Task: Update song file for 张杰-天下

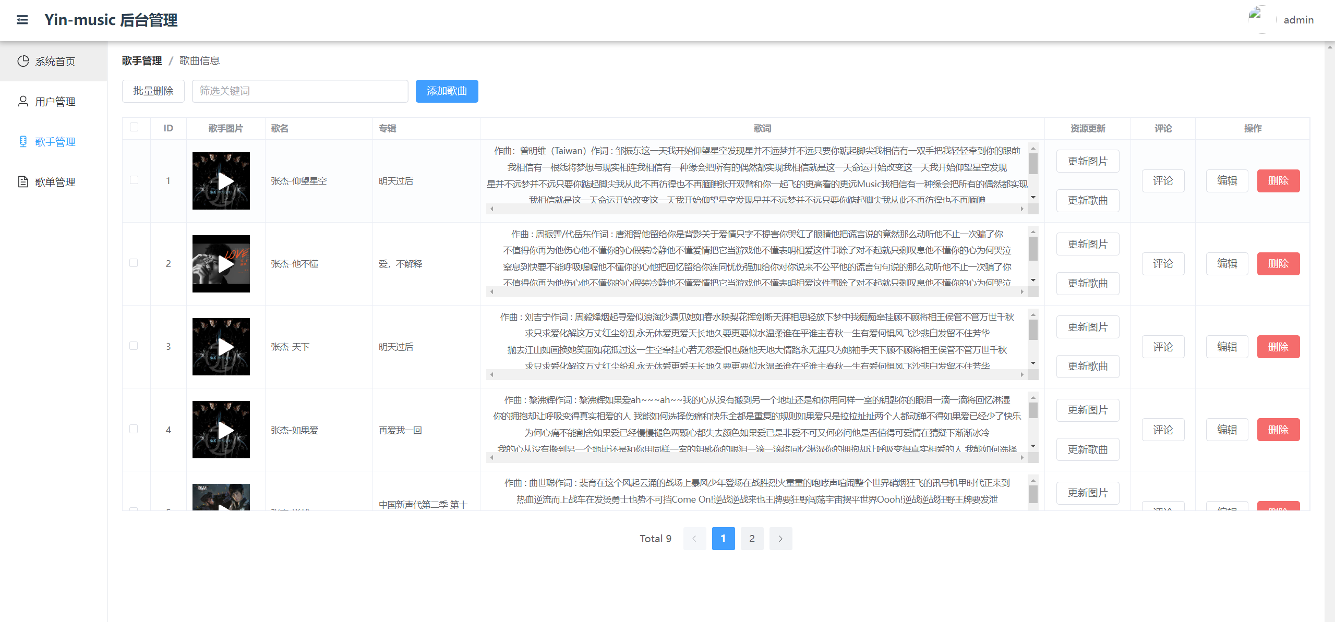Action: (x=1088, y=366)
